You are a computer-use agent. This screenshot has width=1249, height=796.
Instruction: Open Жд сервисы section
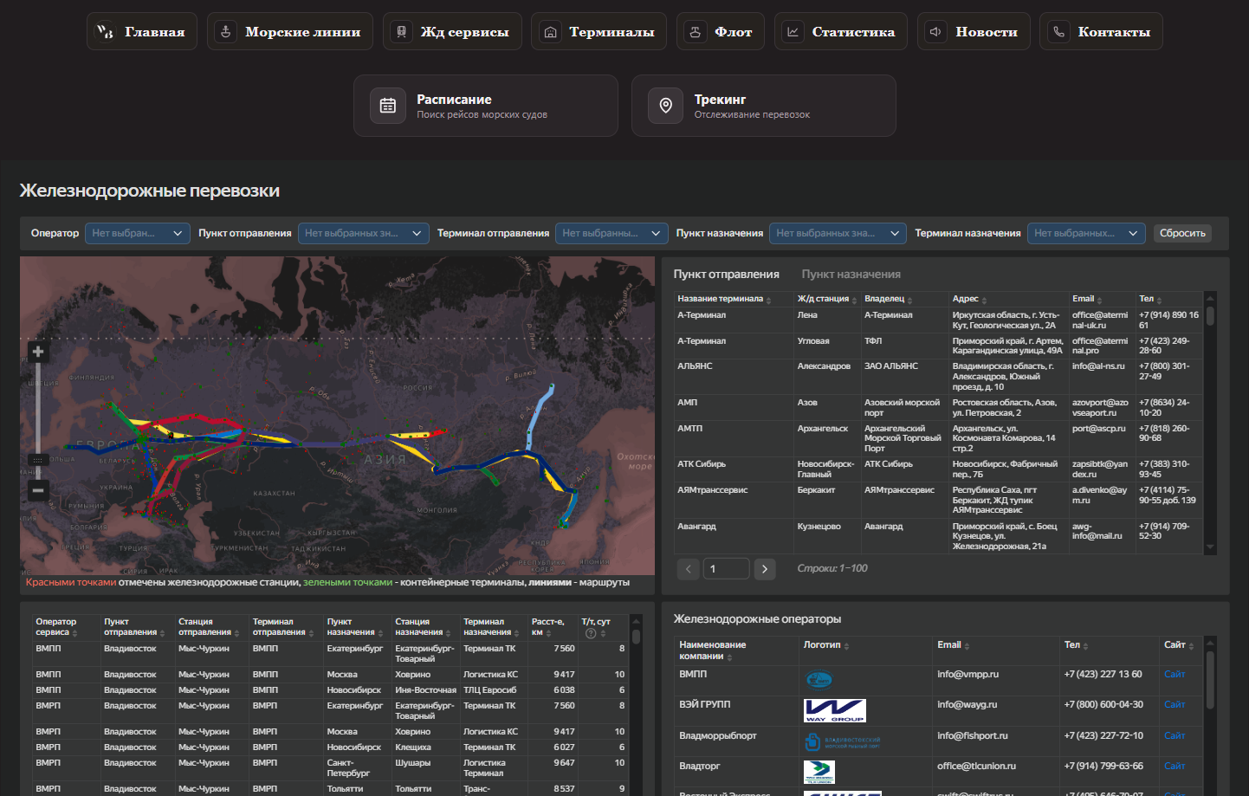coord(452,32)
